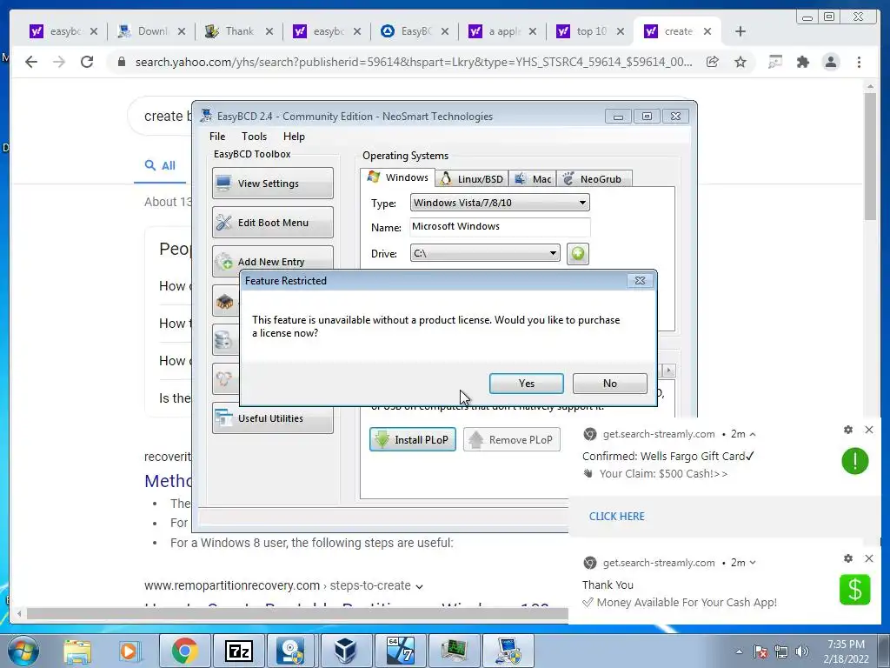Click the Chrome address bar URL
This screenshot has width=890, height=668.
[x=413, y=62]
